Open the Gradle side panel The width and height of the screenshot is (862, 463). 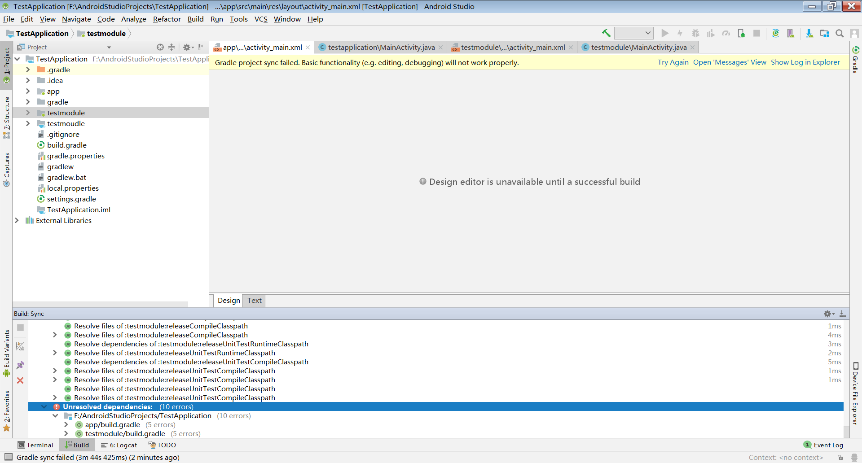856,59
